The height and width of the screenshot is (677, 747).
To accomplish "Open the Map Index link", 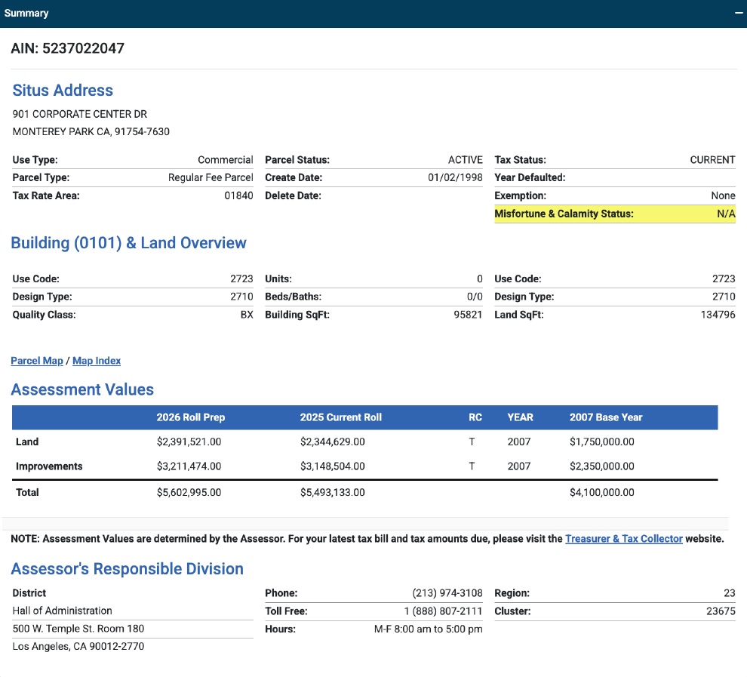I will (x=97, y=361).
